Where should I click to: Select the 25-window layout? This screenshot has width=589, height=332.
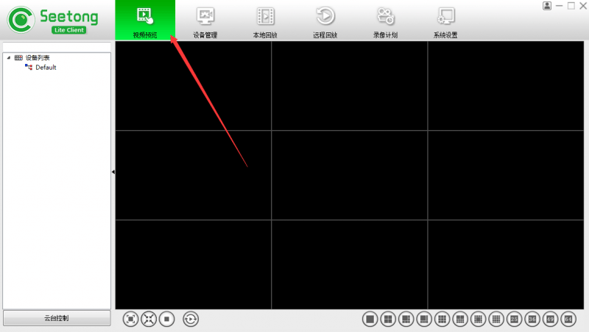[514, 320]
